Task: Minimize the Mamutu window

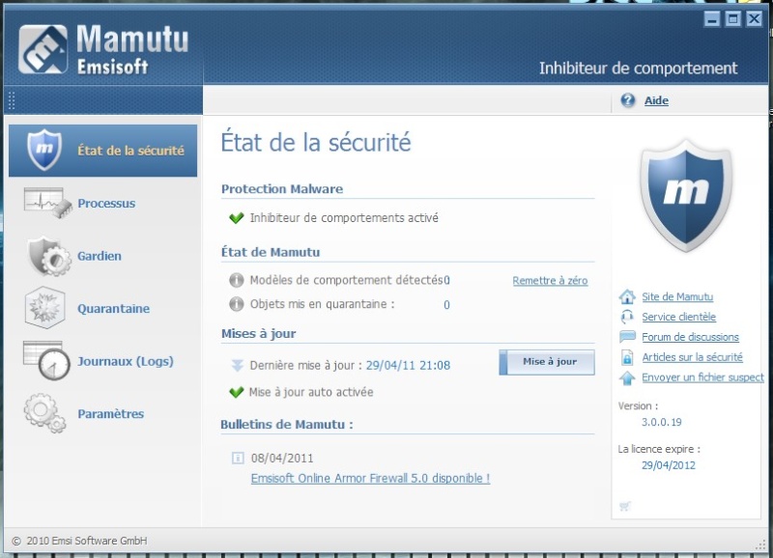Action: click(x=711, y=19)
